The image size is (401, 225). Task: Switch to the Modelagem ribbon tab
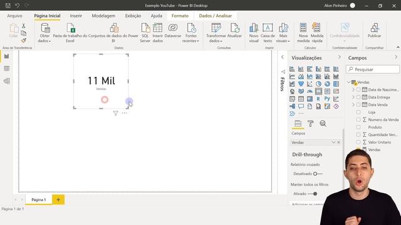point(103,16)
